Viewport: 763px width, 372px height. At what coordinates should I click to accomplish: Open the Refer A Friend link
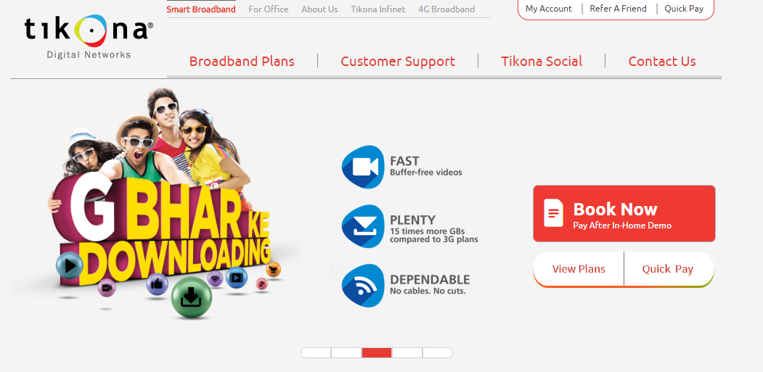click(618, 9)
